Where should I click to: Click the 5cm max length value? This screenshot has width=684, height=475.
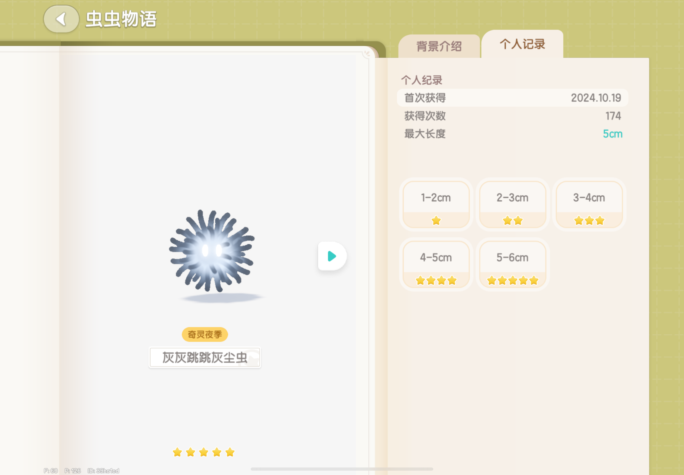tap(612, 134)
